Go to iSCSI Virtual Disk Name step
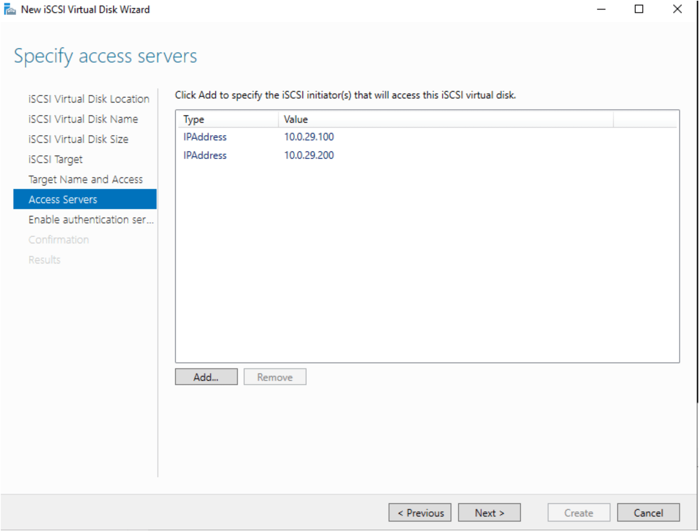The image size is (699, 531). (x=83, y=119)
